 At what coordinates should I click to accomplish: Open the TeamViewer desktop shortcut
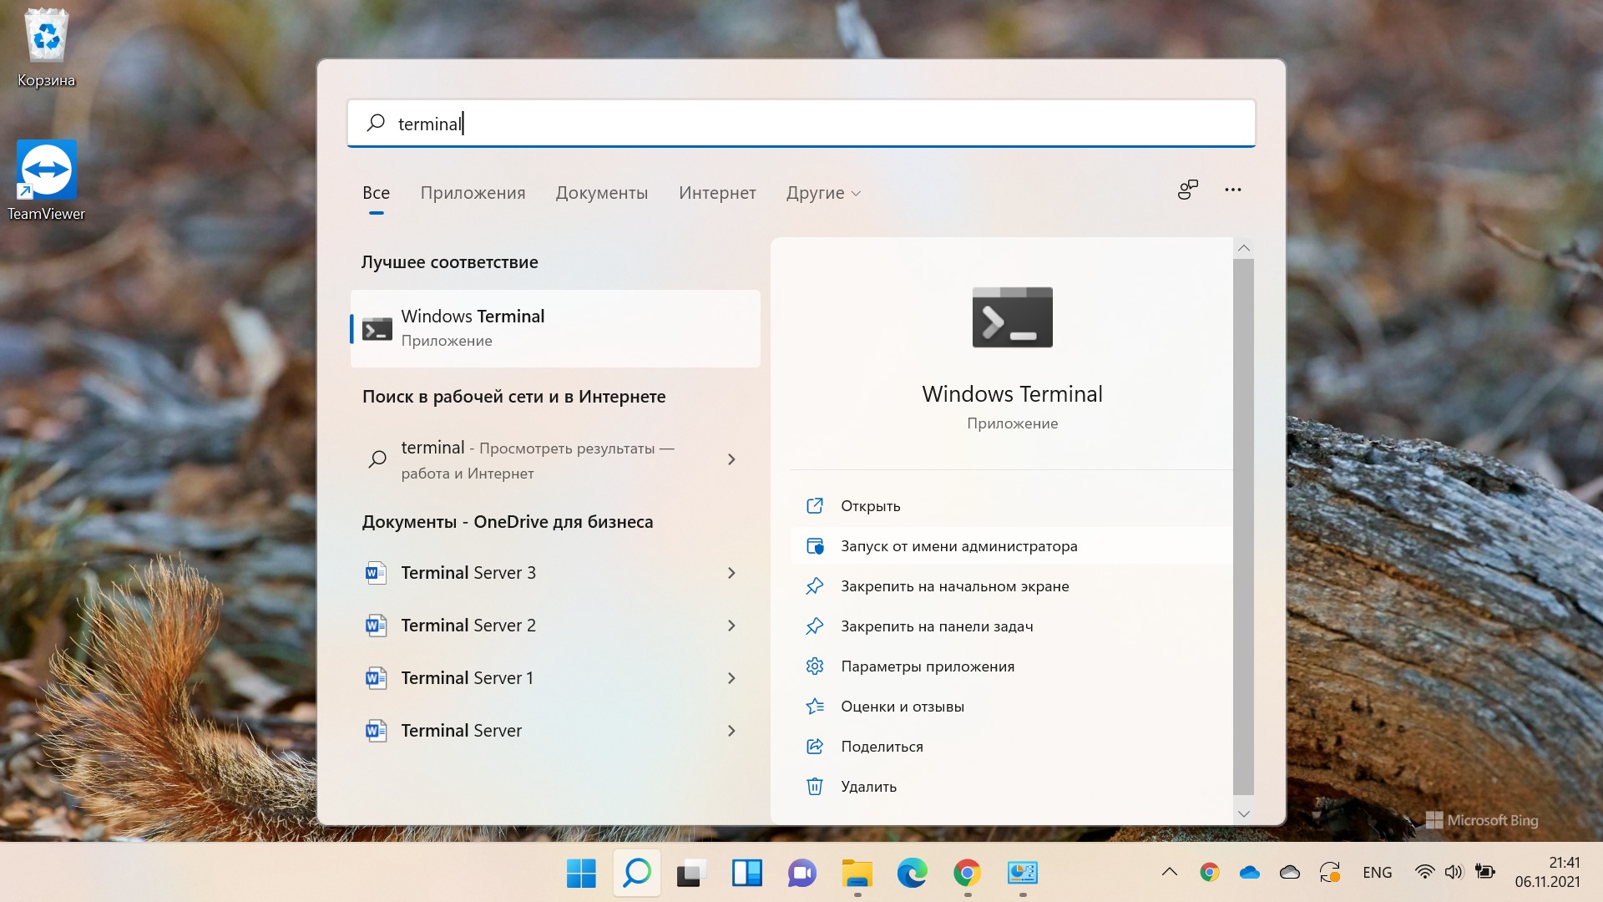(47, 180)
